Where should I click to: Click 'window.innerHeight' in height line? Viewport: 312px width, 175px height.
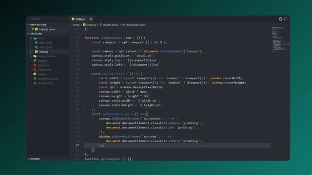(229, 83)
